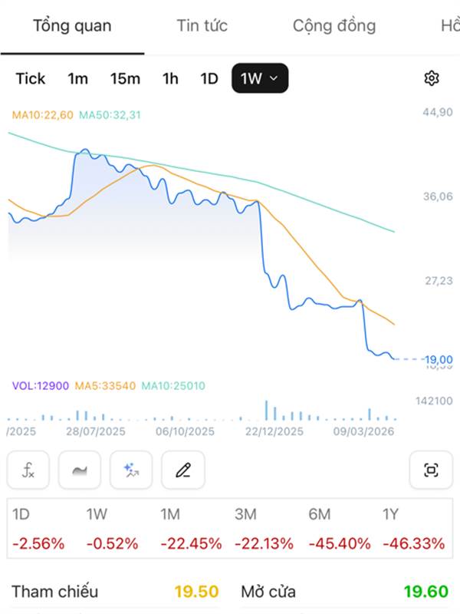The height and width of the screenshot is (614, 460).
Task: Expand the 1W timeframe dropdown
Action: coord(260,78)
